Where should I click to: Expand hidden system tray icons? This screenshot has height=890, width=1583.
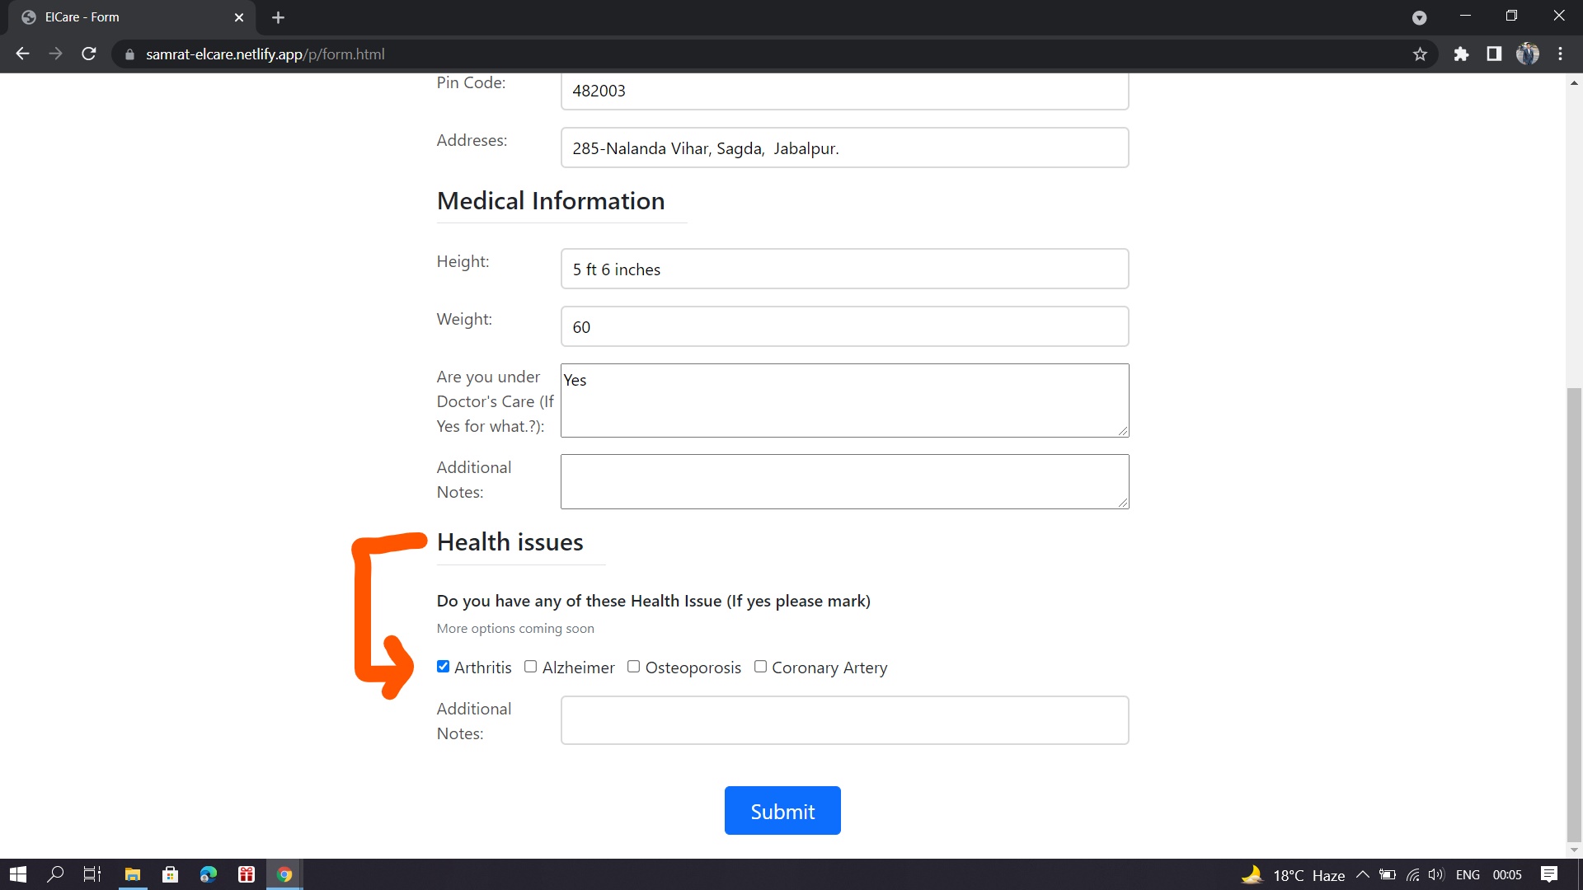[x=1362, y=874]
